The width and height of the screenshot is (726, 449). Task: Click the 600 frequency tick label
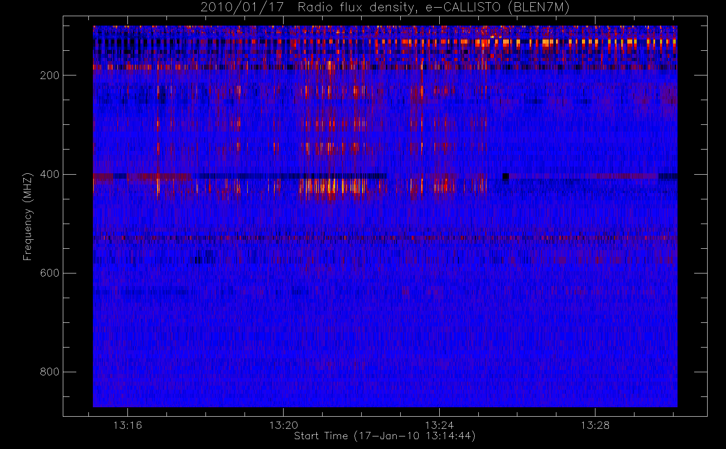[x=50, y=273]
